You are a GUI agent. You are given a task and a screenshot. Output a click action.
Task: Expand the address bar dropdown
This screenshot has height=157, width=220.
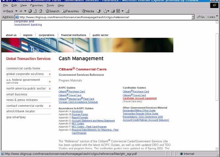tap(193, 17)
